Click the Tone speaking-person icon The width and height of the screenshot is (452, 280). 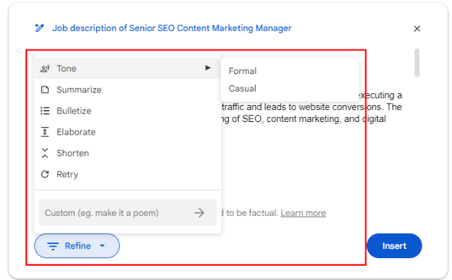44,68
